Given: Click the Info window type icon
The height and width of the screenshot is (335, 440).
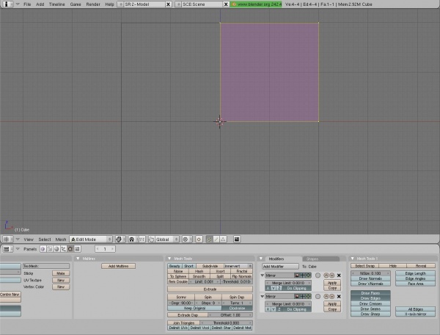Looking at the screenshot, I should tap(6, 4).
